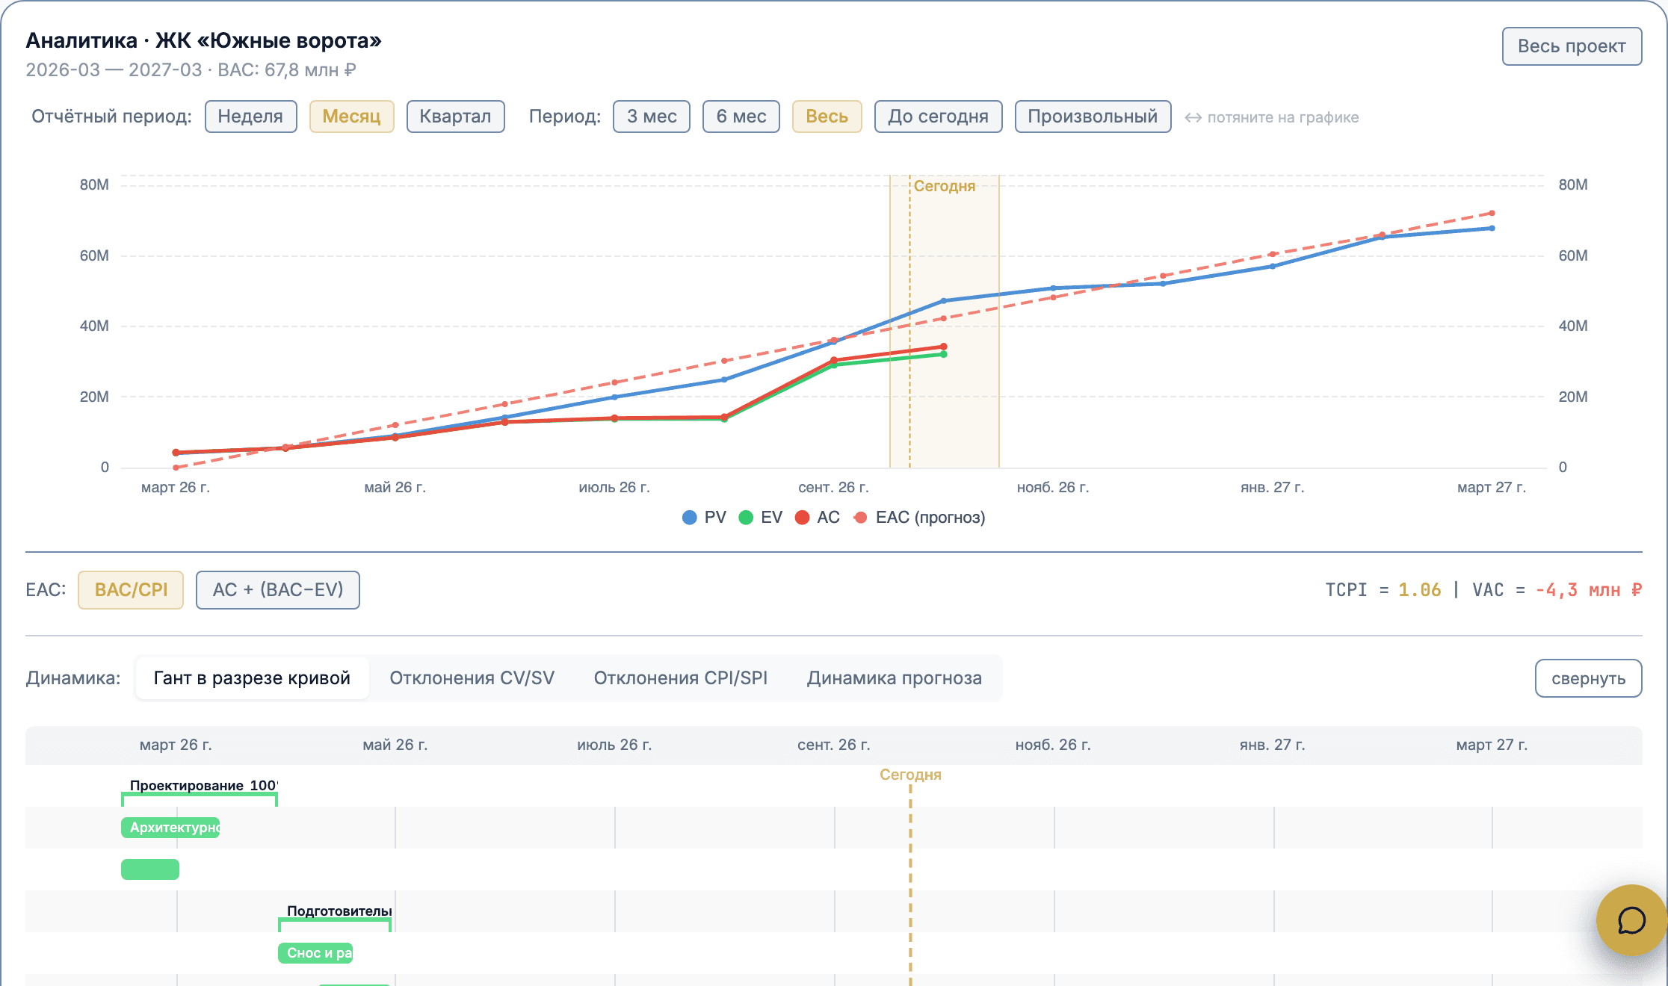The image size is (1668, 986).
Task: Open the chat bubble icon
Action: tap(1631, 920)
